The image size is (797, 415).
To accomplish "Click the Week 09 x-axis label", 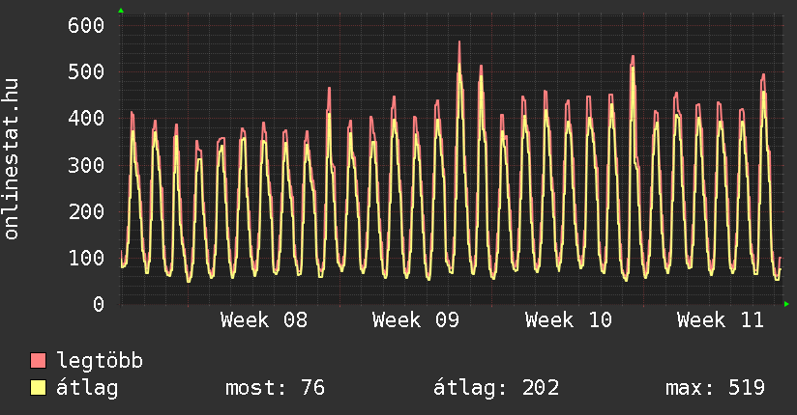I will click(x=416, y=320).
